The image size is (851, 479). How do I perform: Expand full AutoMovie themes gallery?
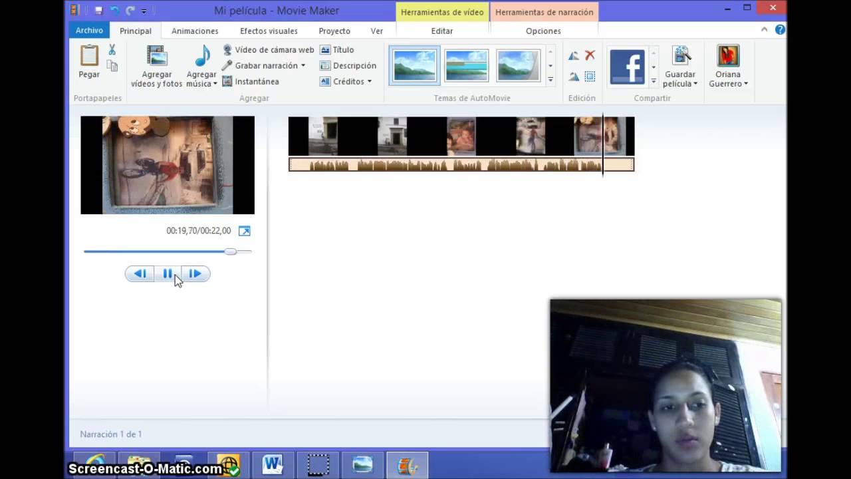(x=550, y=80)
